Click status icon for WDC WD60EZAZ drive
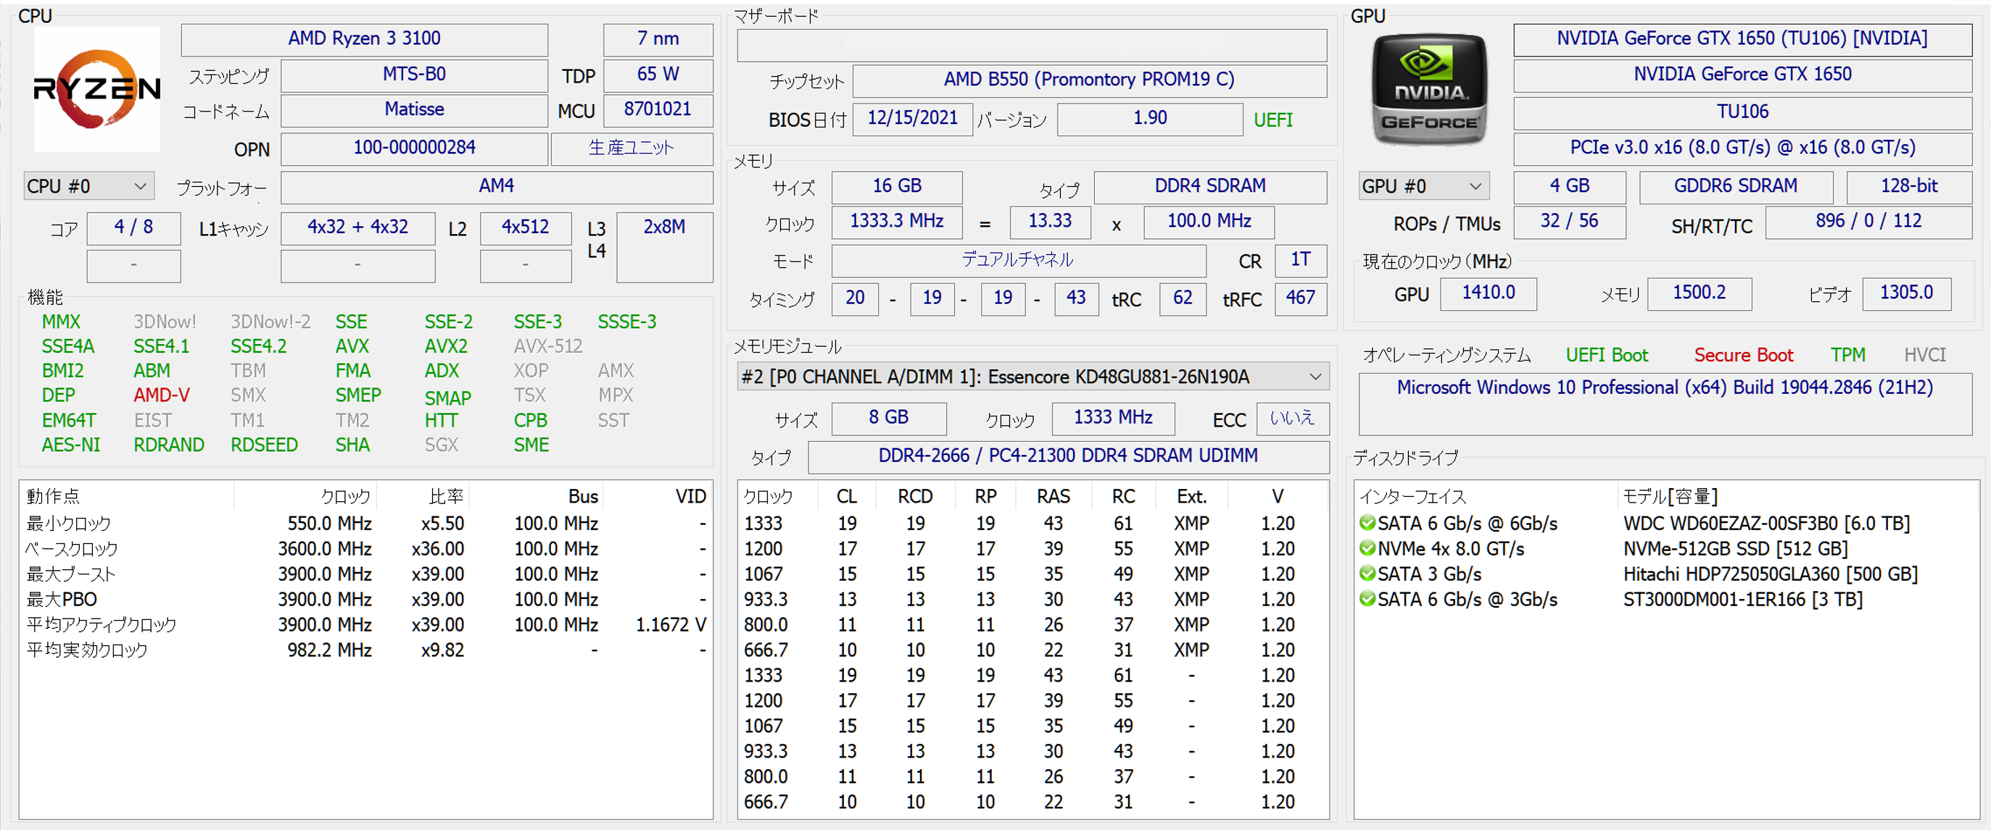 click(x=1367, y=523)
